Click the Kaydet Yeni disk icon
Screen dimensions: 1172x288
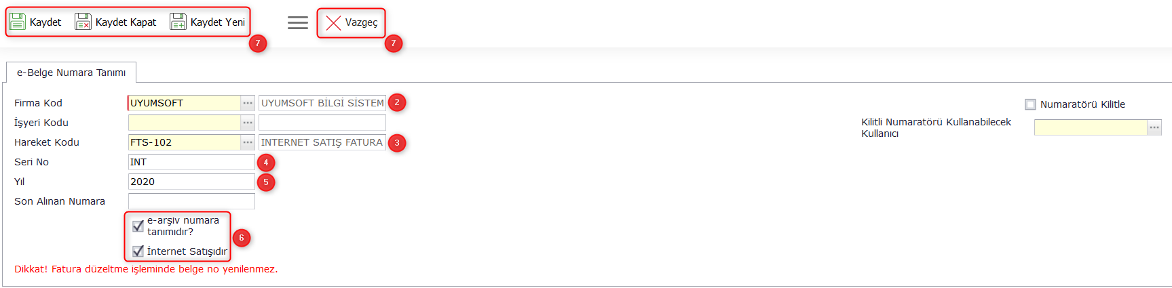[x=178, y=22]
